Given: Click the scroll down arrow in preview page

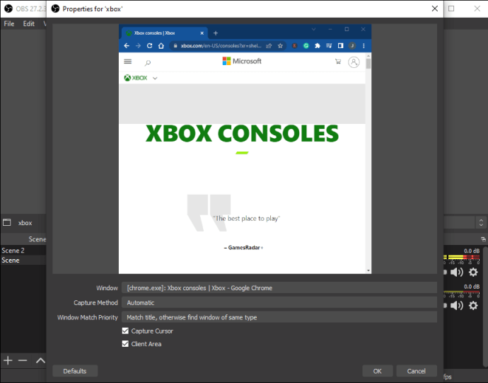Looking at the screenshot, I should coord(368,270).
